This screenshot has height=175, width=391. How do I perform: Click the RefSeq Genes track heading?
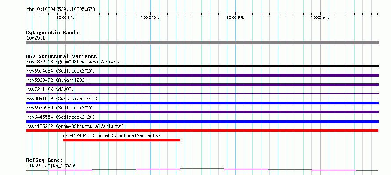click(x=45, y=160)
